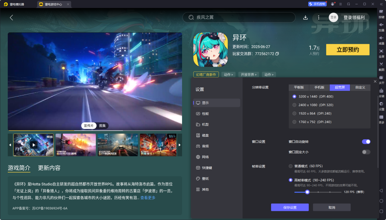
Task: Show next thumbnails with the right arrow
Action: (x=180, y=145)
